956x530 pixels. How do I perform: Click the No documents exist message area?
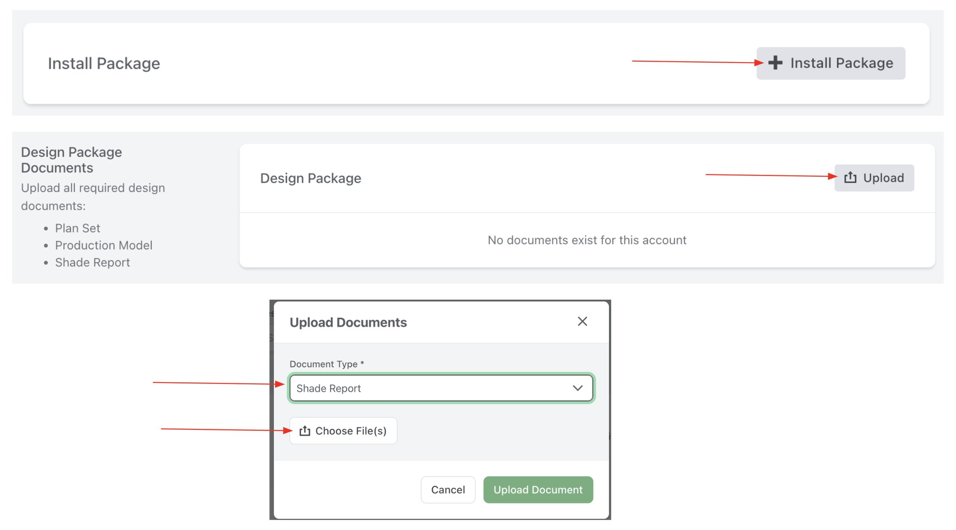pyautogui.click(x=586, y=240)
